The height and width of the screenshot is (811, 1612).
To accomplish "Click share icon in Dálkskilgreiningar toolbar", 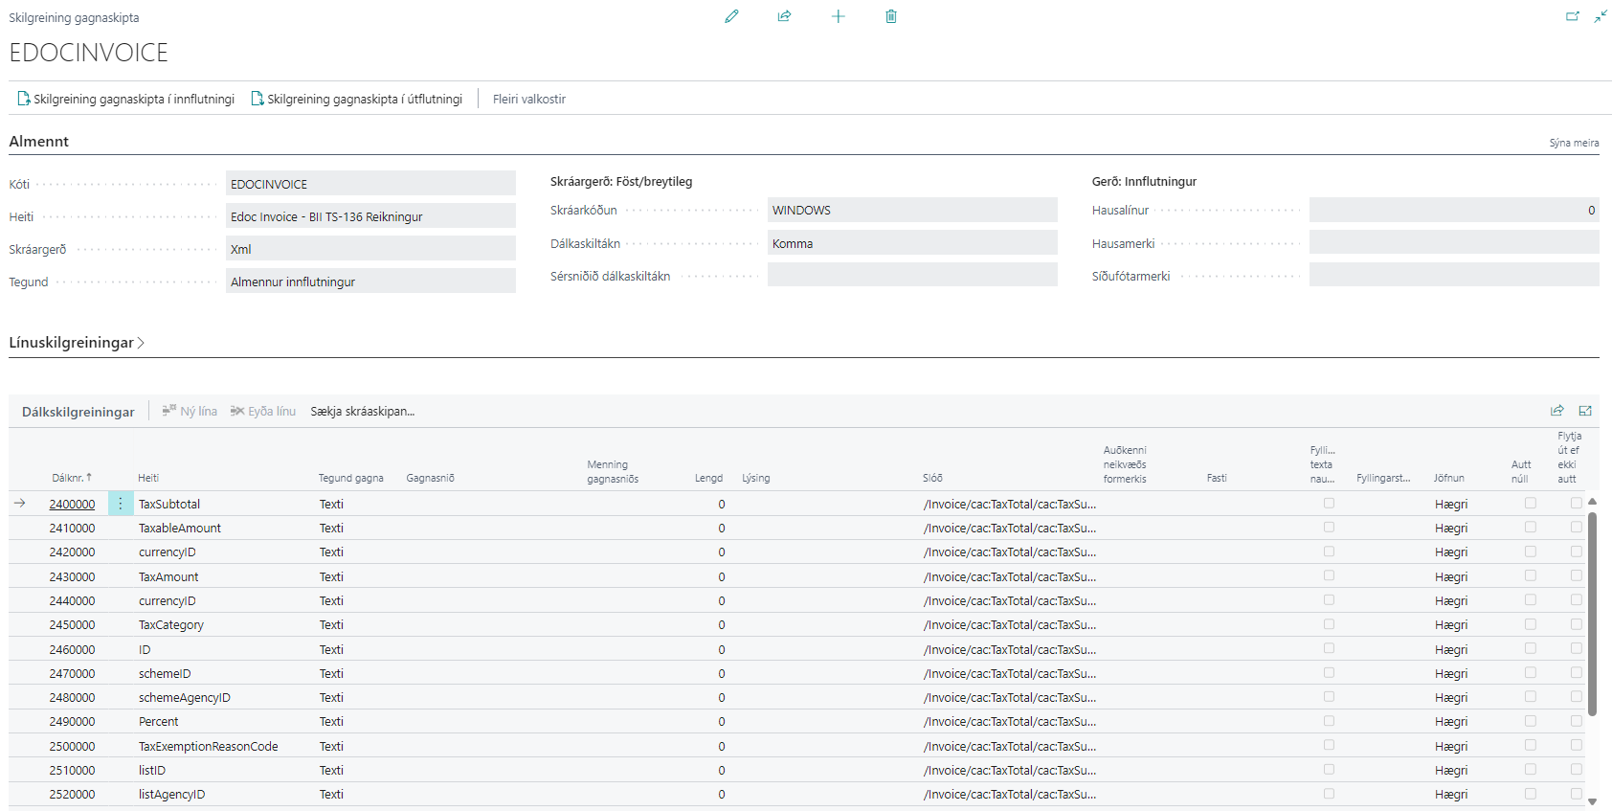I will click(1557, 411).
